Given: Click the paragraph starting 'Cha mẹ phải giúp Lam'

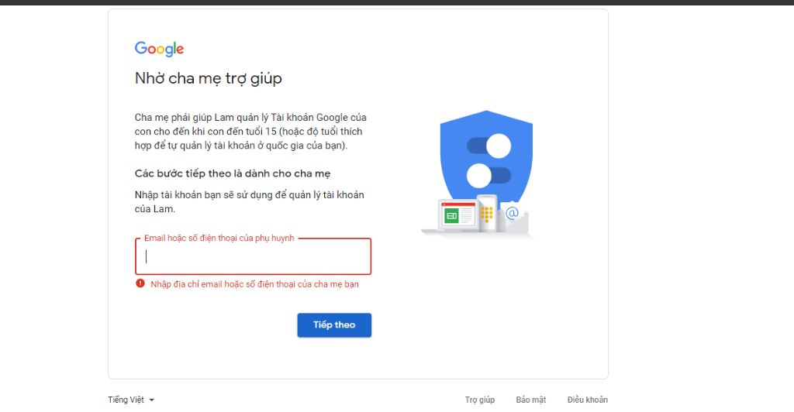Looking at the screenshot, I should pos(250,132).
